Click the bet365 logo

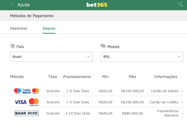coord(97,5)
